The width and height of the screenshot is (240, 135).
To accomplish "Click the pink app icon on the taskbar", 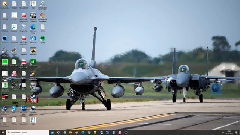I will pyautogui.click(x=120, y=132).
